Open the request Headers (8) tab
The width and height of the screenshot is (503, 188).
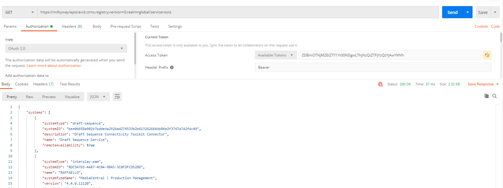click(x=72, y=26)
